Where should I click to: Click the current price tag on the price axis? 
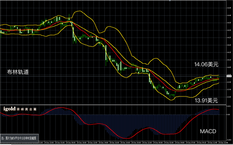(228, 76)
